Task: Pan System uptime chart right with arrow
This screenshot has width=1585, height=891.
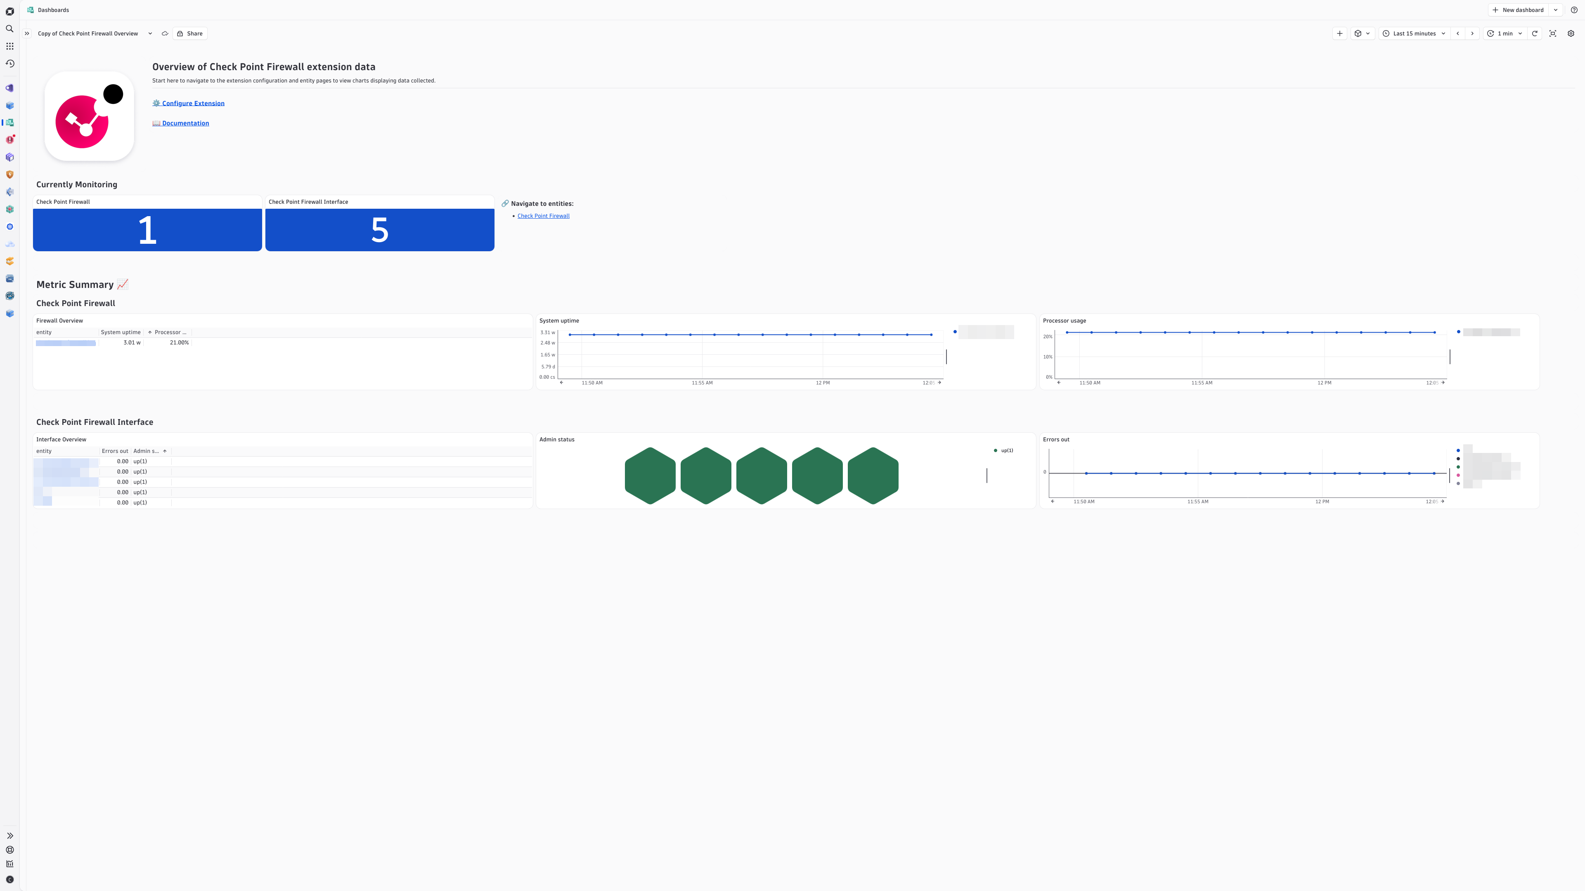Action: pyautogui.click(x=939, y=382)
